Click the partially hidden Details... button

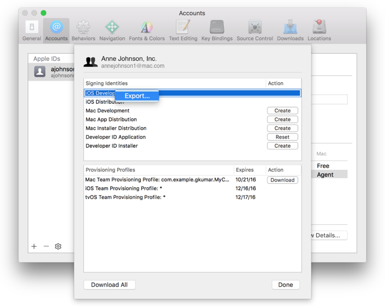pyautogui.click(x=329, y=235)
